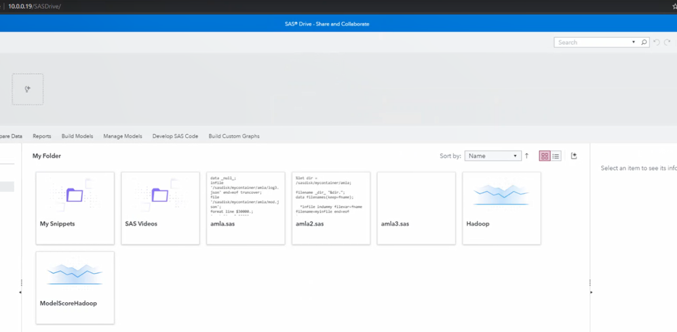Open the Build Models tab
This screenshot has height=332, width=677.
click(x=77, y=136)
